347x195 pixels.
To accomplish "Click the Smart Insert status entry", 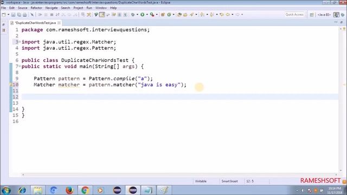I will point(229,181).
